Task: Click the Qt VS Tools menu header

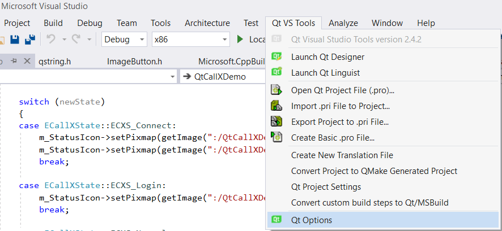Action: (293, 23)
